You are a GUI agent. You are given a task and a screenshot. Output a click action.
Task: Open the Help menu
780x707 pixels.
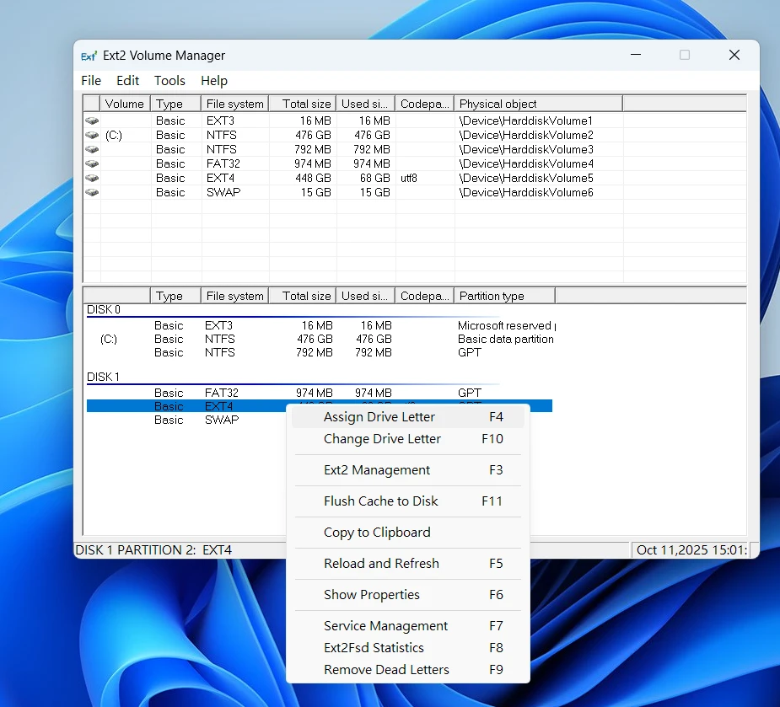point(214,81)
